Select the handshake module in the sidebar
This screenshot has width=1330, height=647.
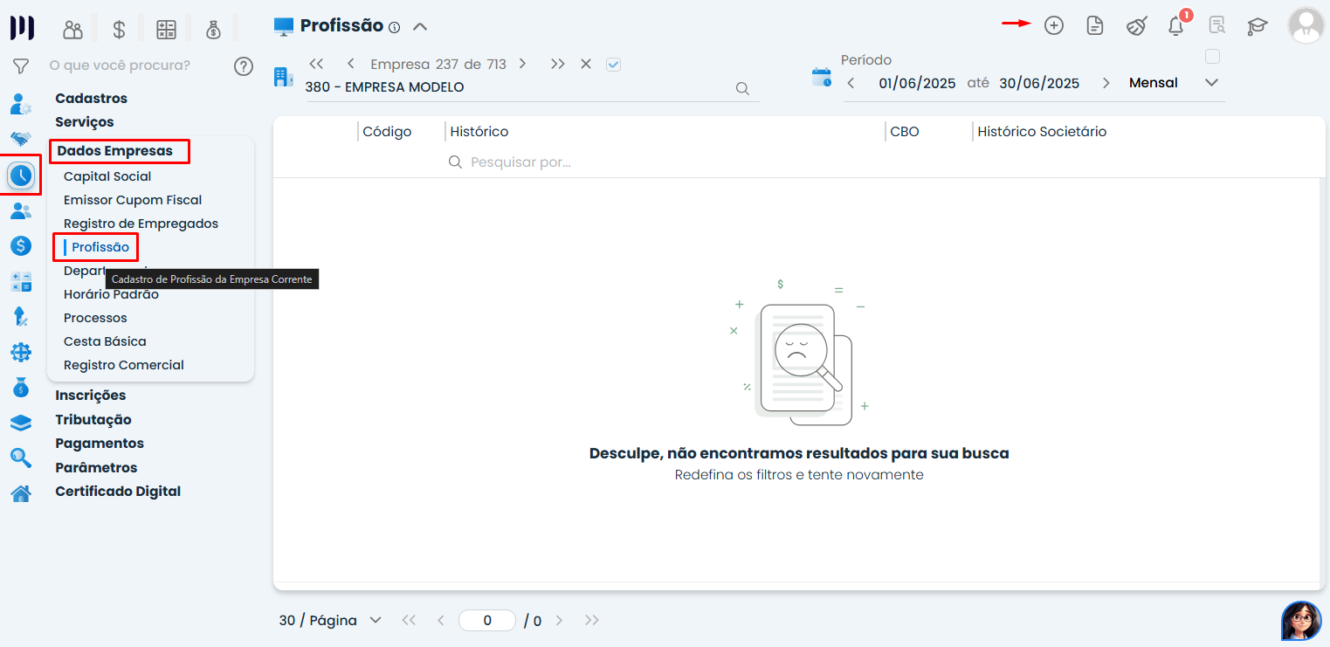(21, 139)
